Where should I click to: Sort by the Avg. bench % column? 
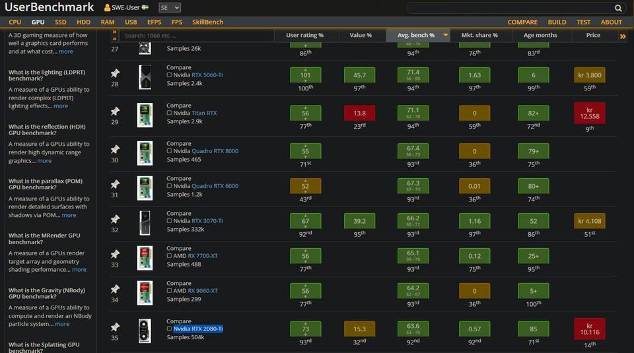[417, 36]
